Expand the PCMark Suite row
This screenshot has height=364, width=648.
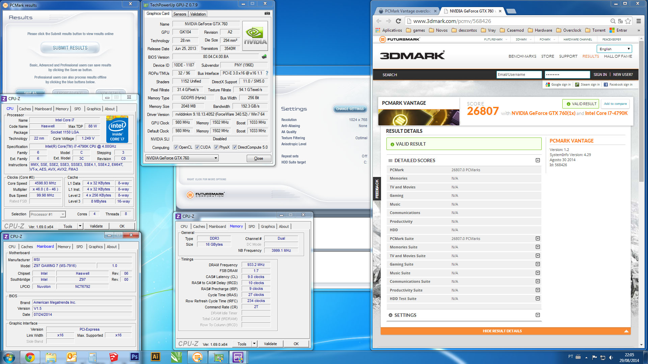[x=538, y=239]
